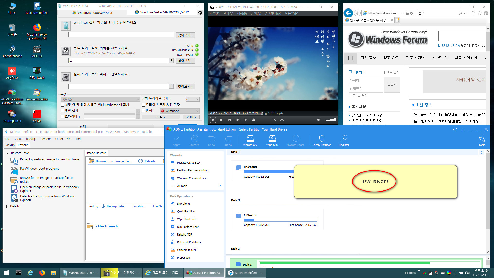The height and width of the screenshot is (278, 494).
Task: Select Windows 2000/XP/2003 tab
Action: [92, 13]
